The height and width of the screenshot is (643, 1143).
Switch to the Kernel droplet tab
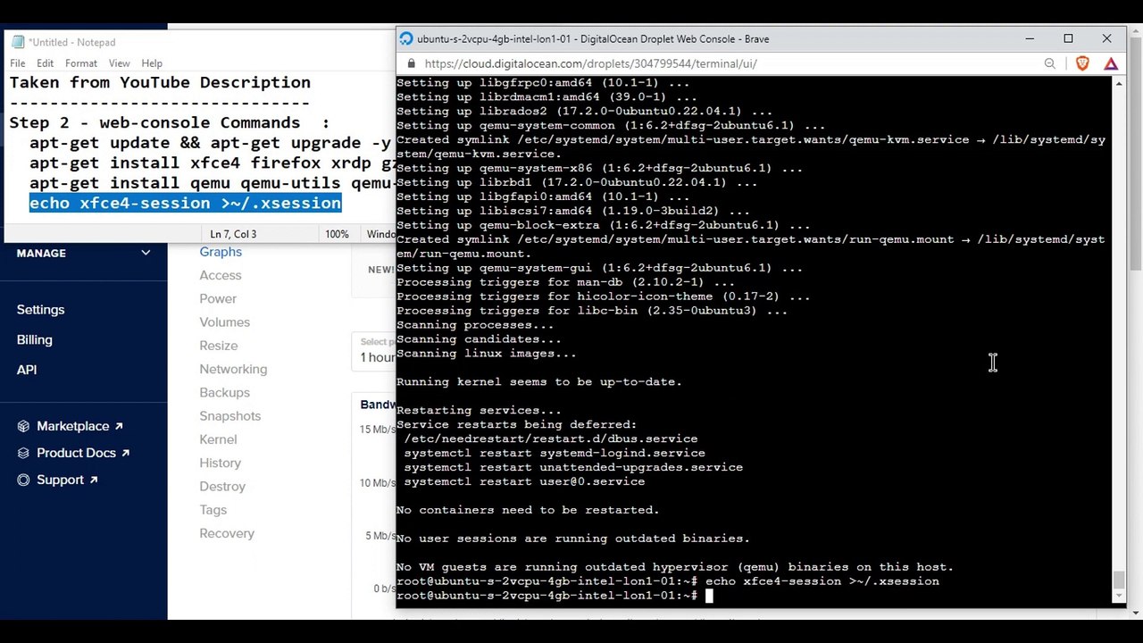tap(218, 439)
